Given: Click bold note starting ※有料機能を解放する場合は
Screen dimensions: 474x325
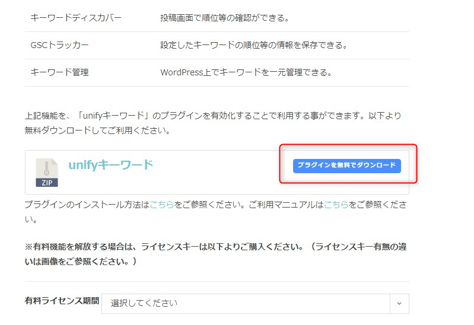Looking at the screenshot, I should click(216, 254).
